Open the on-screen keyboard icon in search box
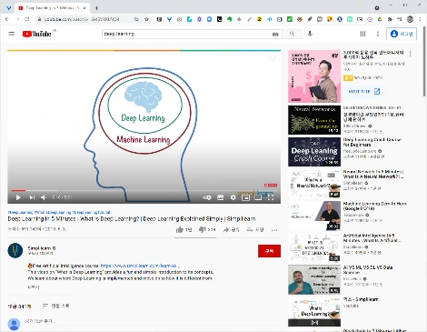Image resolution: width=427 pixels, height=332 pixels. click(275, 35)
